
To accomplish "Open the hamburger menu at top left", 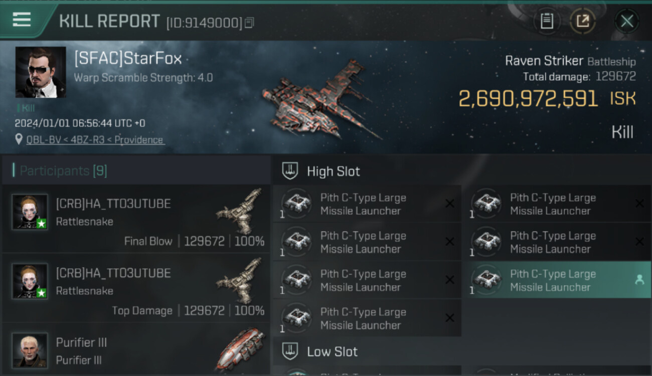I will (22, 20).
